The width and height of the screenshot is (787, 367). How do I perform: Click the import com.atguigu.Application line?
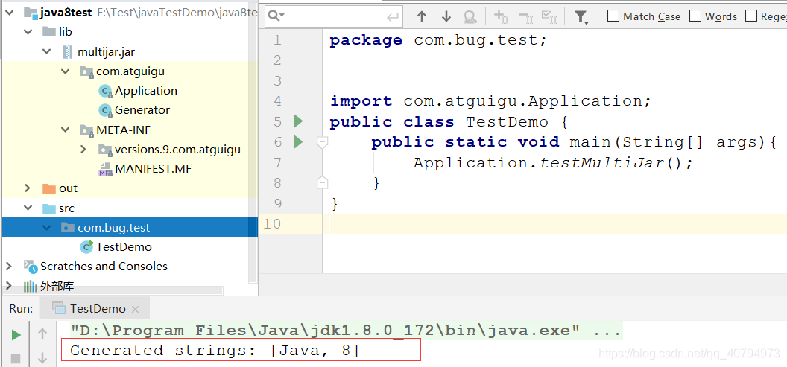tap(490, 101)
